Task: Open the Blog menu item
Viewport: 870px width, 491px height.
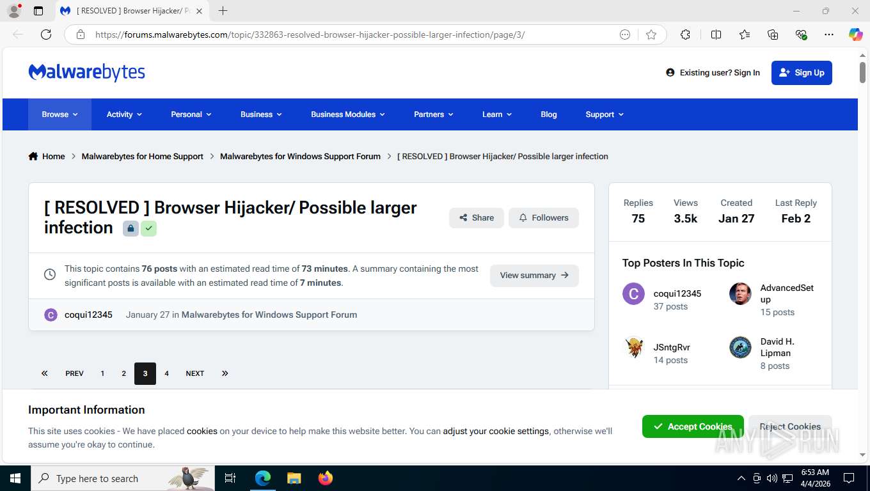Action: pos(549,114)
